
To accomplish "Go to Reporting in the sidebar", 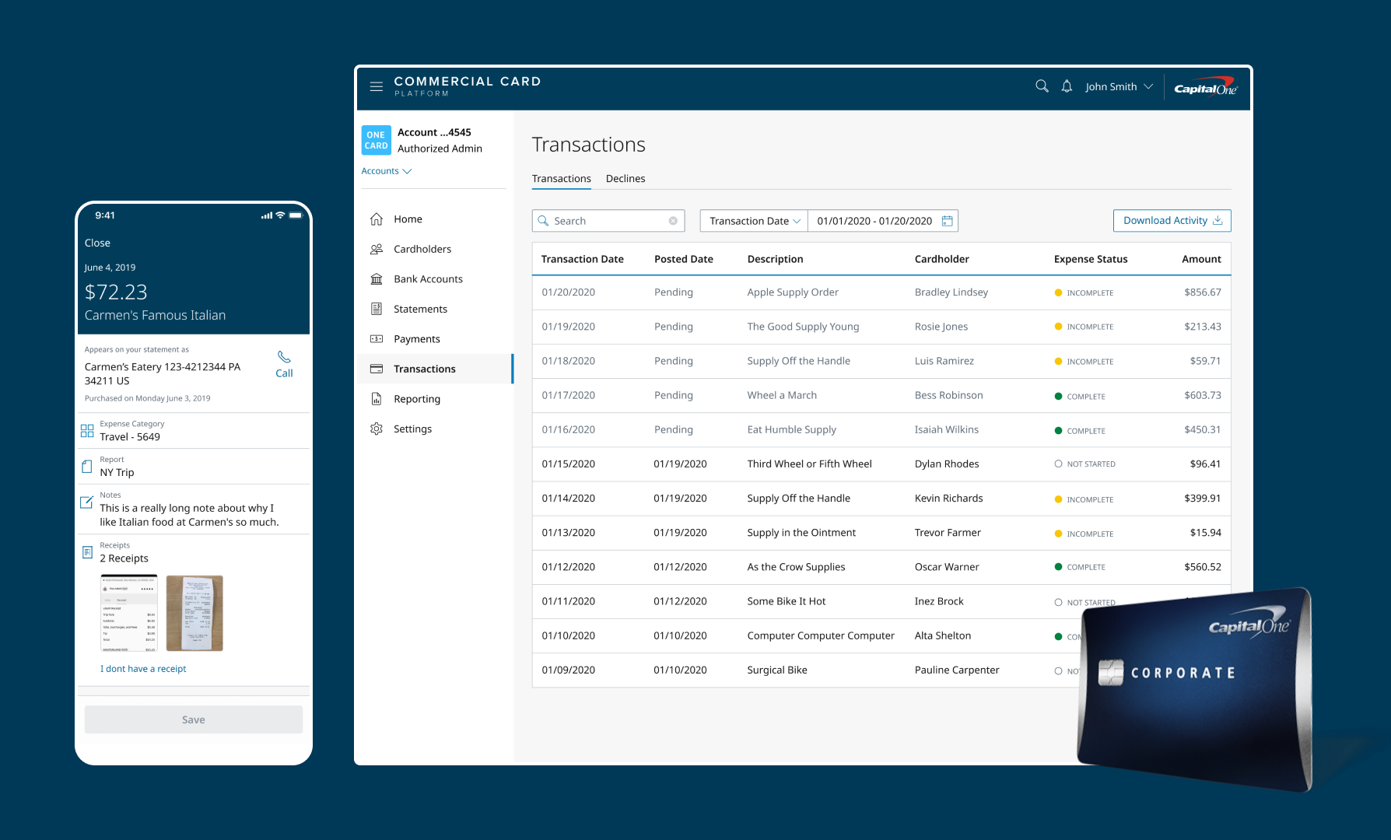I will click(416, 399).
